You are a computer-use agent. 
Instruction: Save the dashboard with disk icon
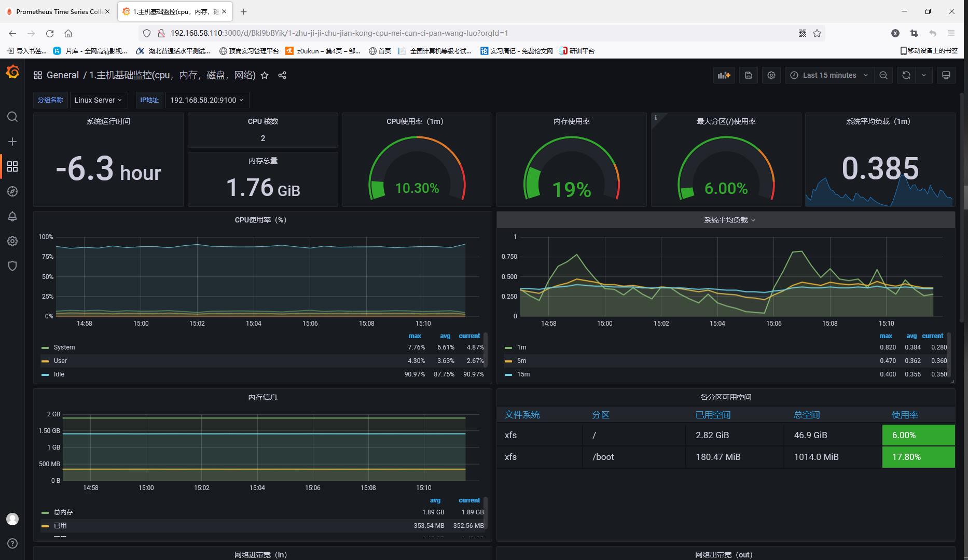click(749, 75)
